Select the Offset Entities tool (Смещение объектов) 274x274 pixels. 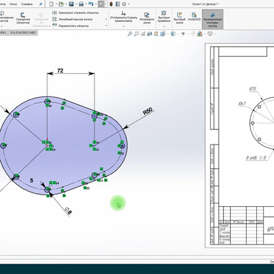pyautogui.click(x=23, y=18)
